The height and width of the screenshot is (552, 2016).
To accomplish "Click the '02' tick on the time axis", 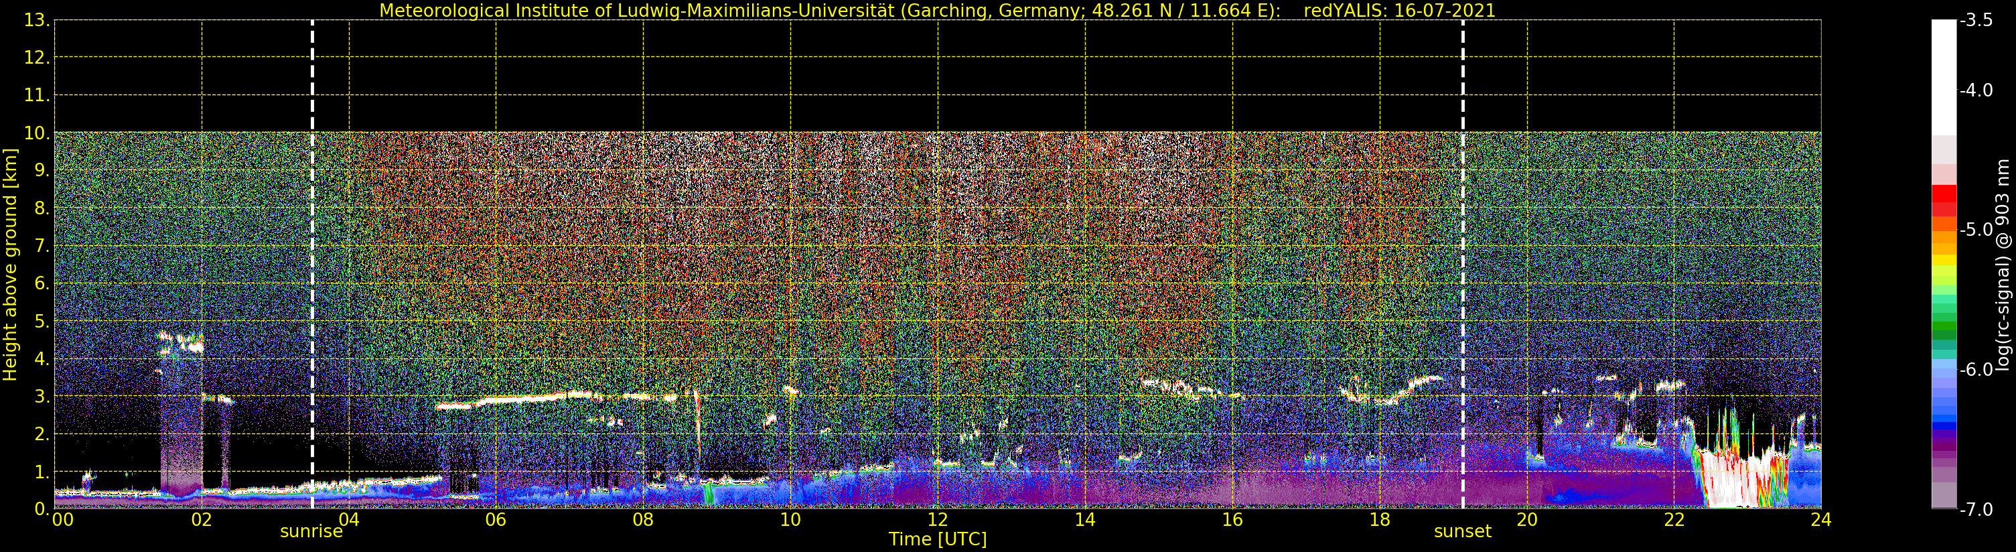I will (x=202, y=519).
